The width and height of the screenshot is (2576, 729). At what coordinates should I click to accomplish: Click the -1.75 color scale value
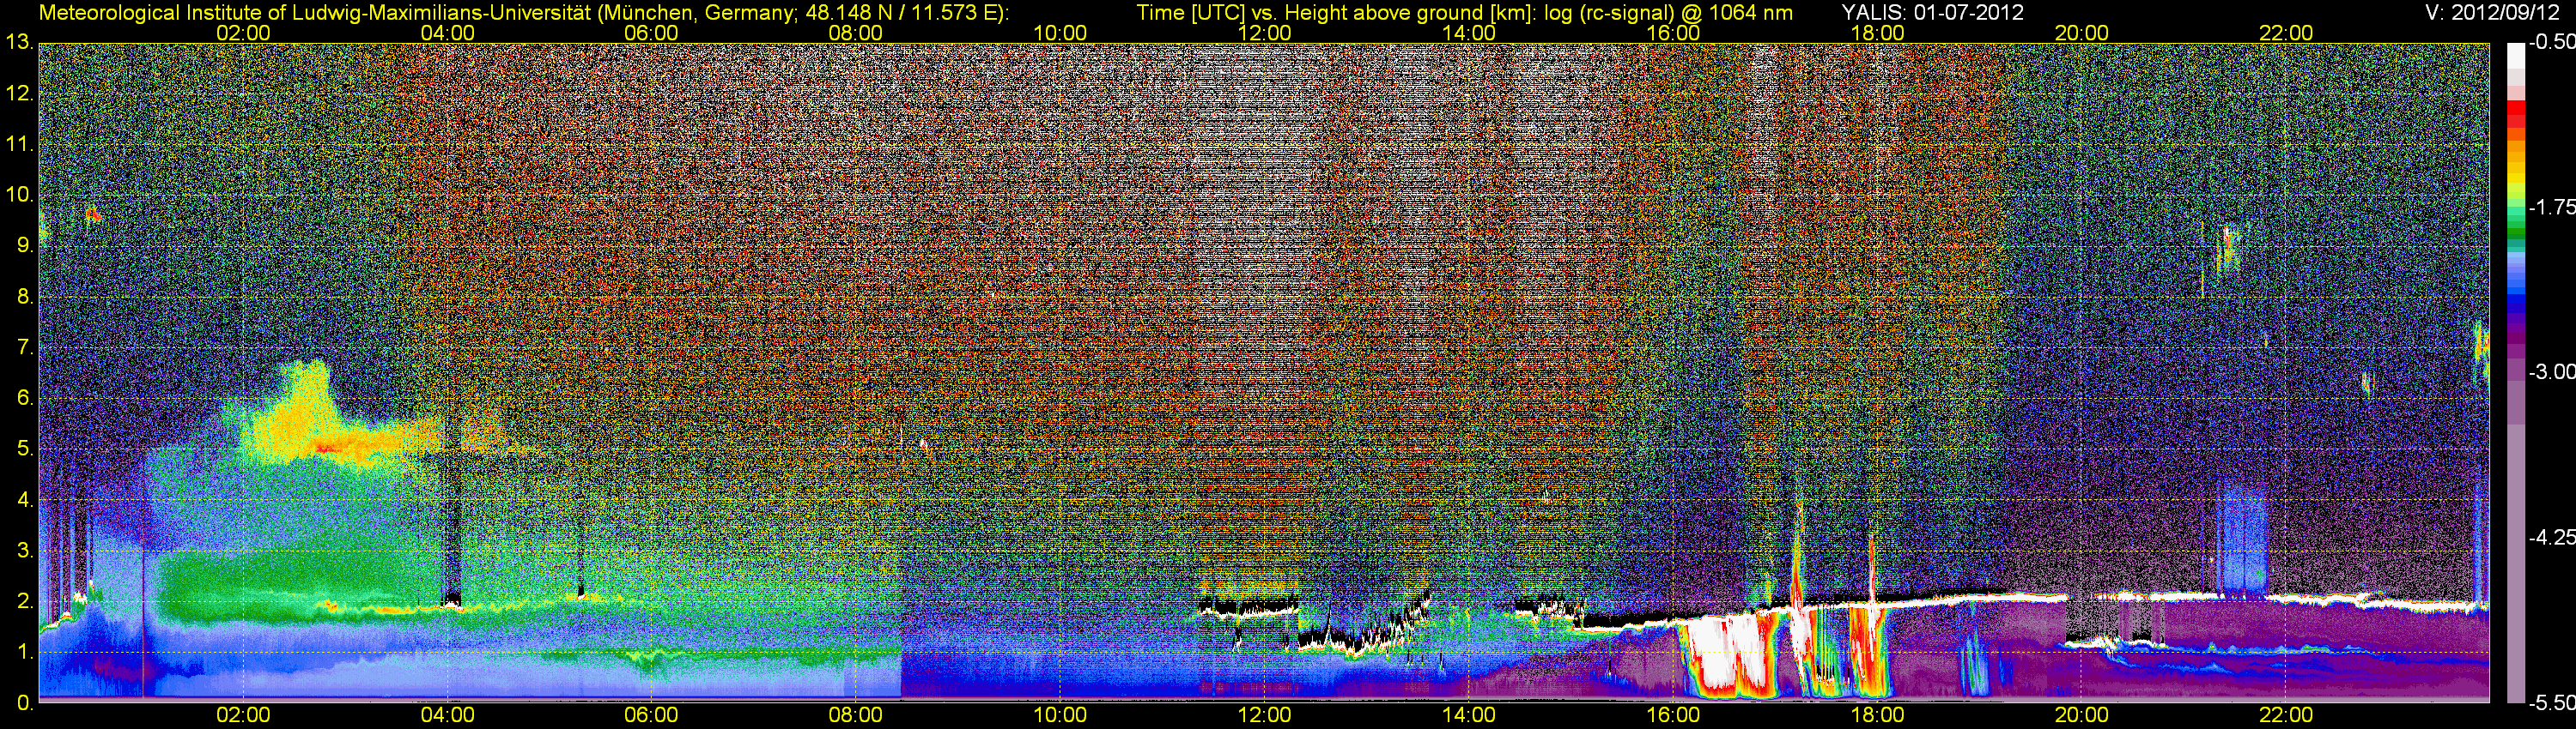point(2551,207)
